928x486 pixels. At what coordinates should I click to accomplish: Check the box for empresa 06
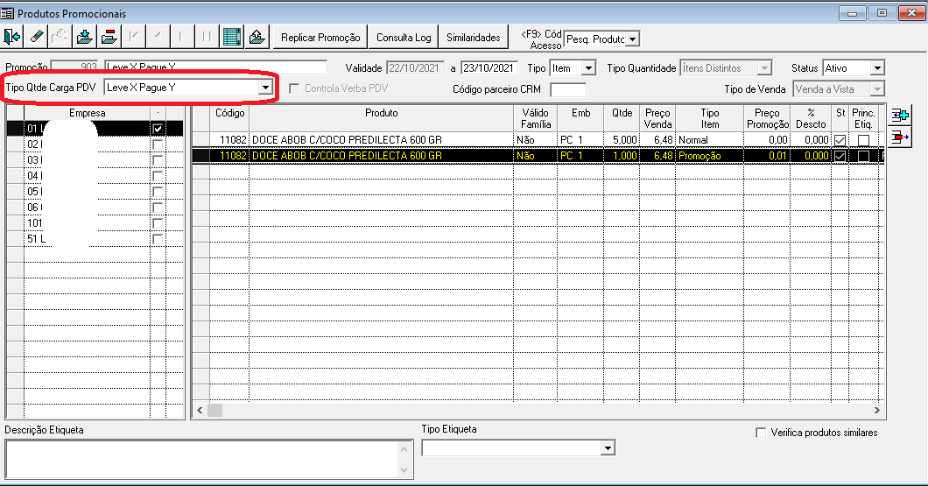click(158, 208)
